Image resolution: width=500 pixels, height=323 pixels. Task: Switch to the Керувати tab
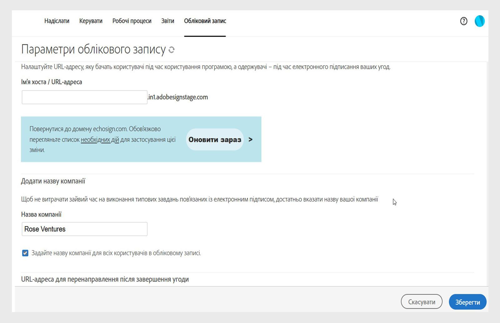tap(91, 21)
